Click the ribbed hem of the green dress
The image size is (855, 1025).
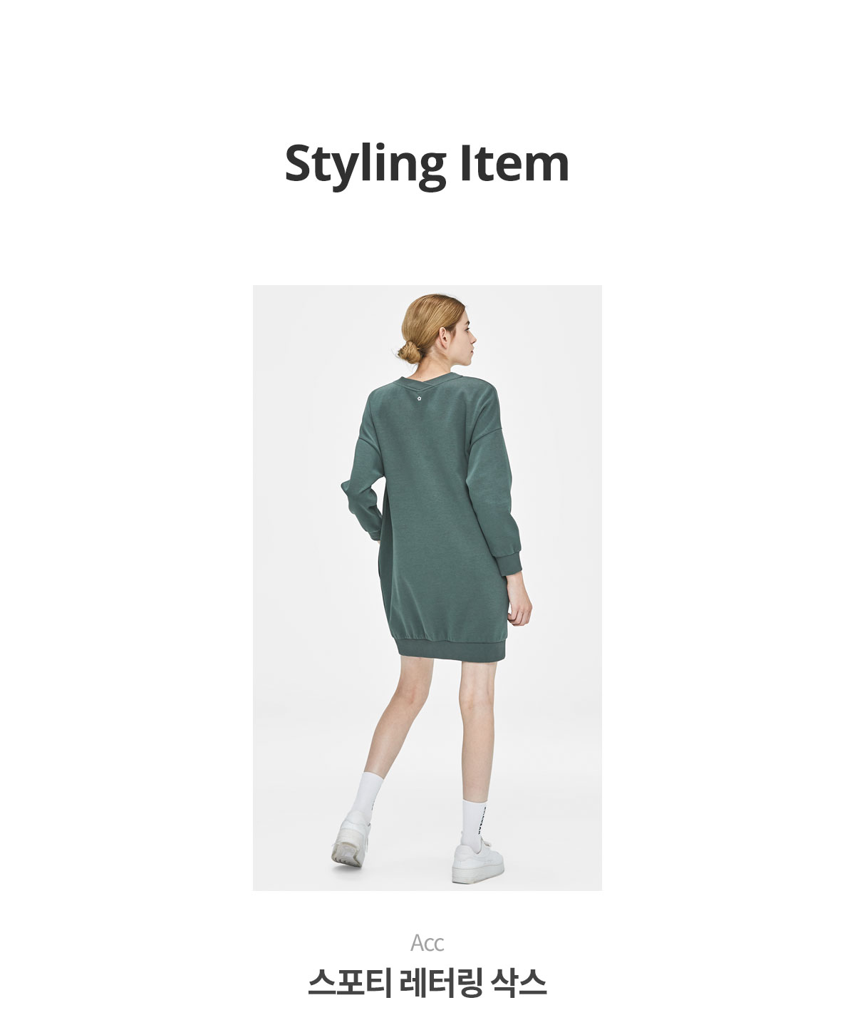click(x=450, y=648)
